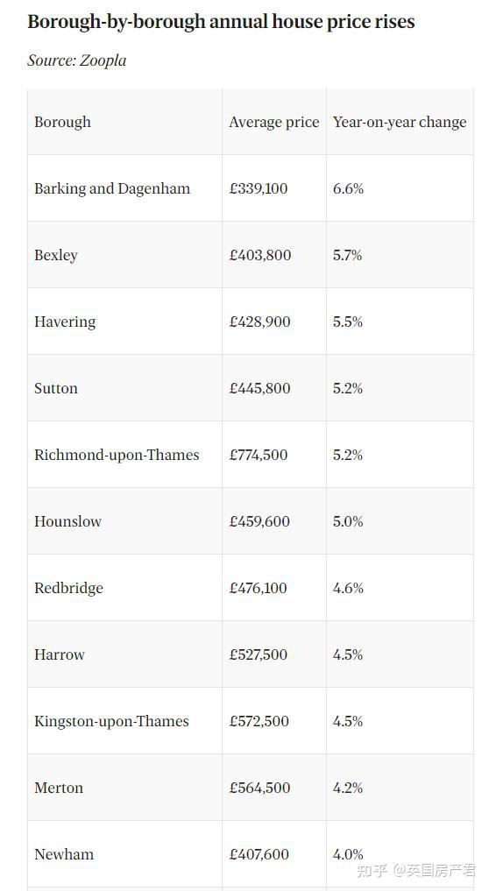The width and height of the screenshot is (489, 891).
Task: Click the £339,100 average price value
Action: point(259,188)
